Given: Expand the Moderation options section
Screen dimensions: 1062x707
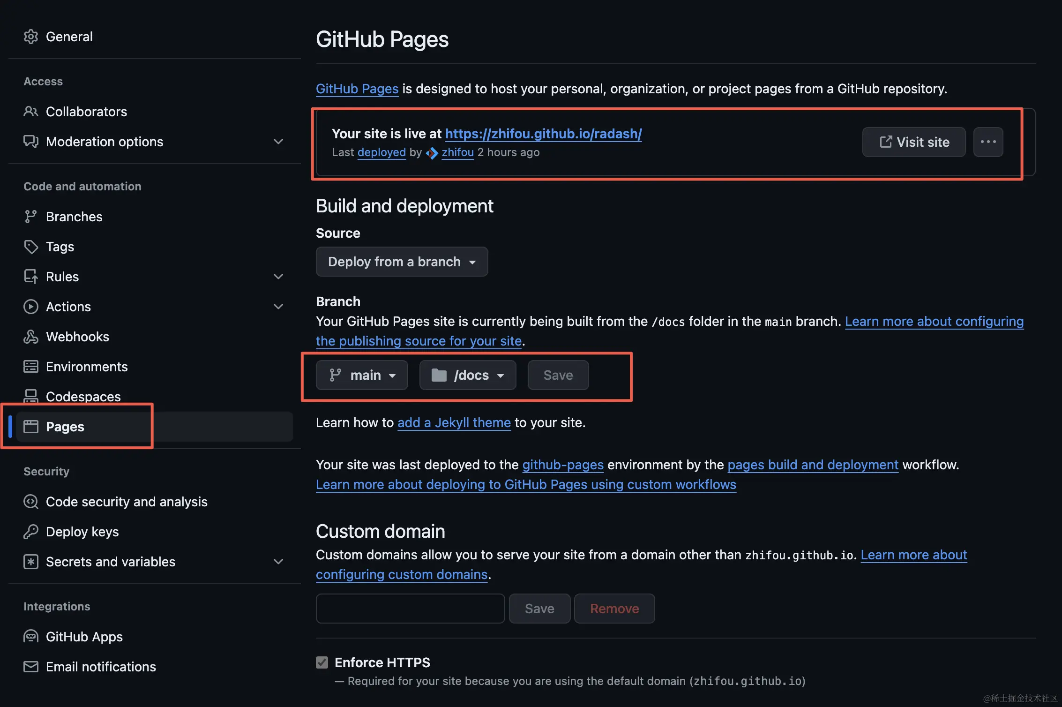Looking at the screenshot, I should [278, 142].
